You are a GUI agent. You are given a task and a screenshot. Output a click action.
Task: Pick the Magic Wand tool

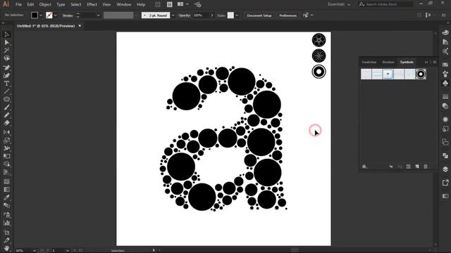[6, 51]
